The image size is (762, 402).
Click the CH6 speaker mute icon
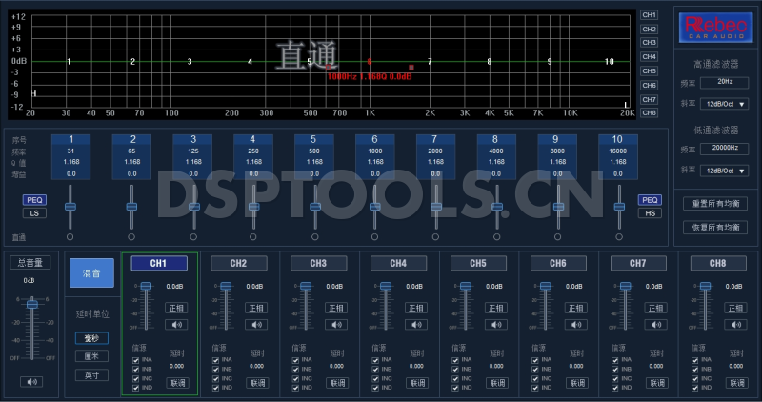(576, 324)
